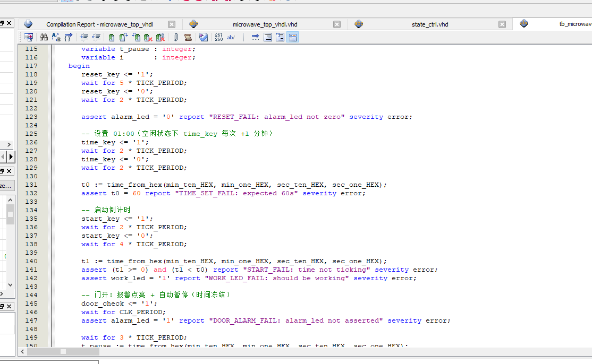Image resolution: width=592 pixels, height=364 pixels.
Task: Click 'door_check' on line 145
Action: click(x=103, y=304)
